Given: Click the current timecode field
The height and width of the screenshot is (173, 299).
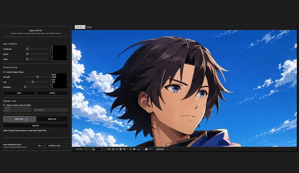Looking at the screenshot, I should coord(160,149).
